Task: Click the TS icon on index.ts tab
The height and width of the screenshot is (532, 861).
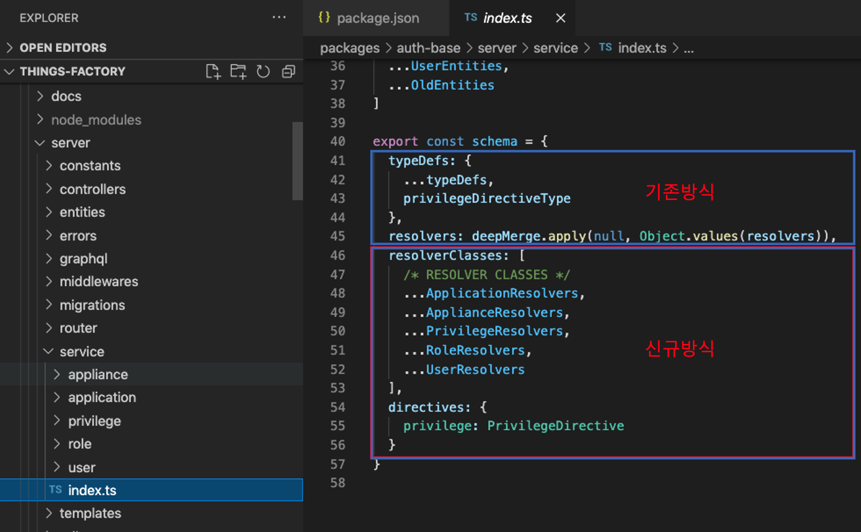Action: click(471, 18)
